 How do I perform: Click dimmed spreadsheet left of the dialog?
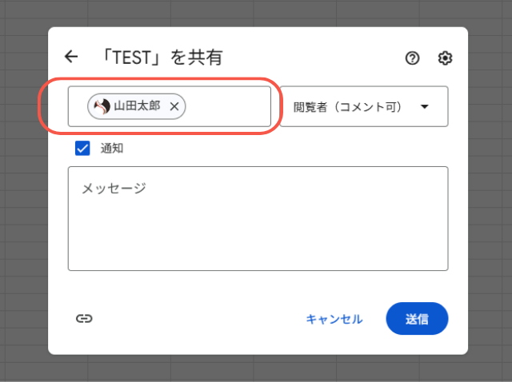coord(23,192)
